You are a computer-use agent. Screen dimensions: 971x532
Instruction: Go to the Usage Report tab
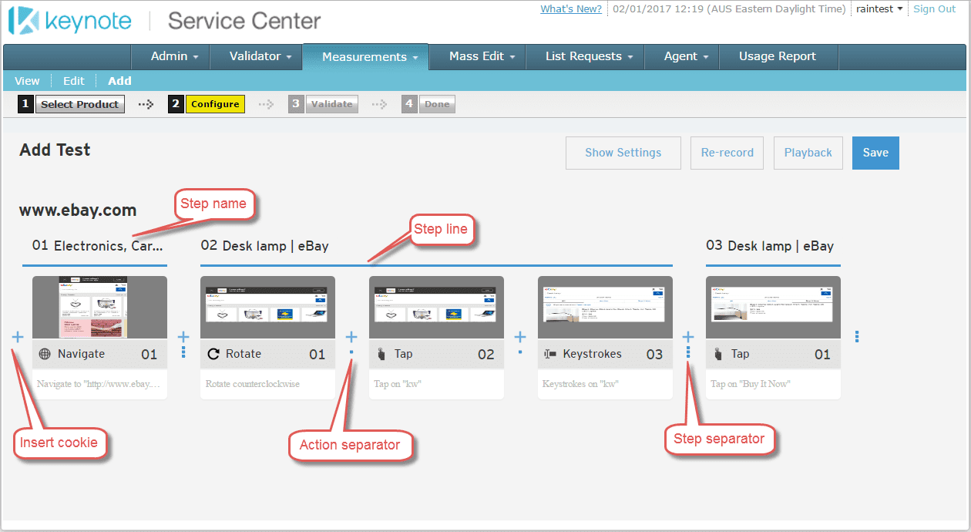tap(778, 56)
